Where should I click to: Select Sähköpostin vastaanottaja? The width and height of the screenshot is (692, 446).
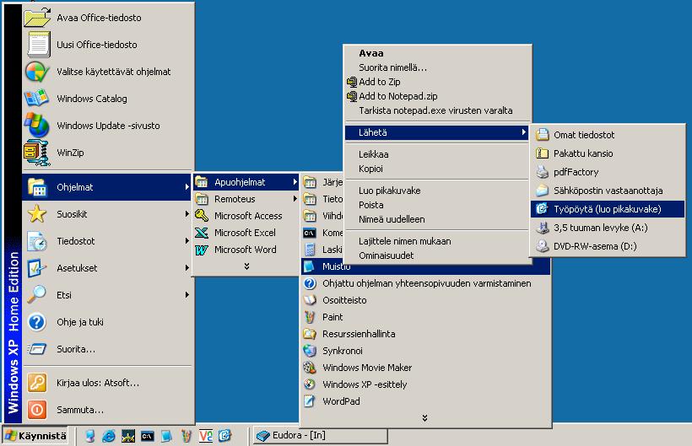(x=608, y=191)
